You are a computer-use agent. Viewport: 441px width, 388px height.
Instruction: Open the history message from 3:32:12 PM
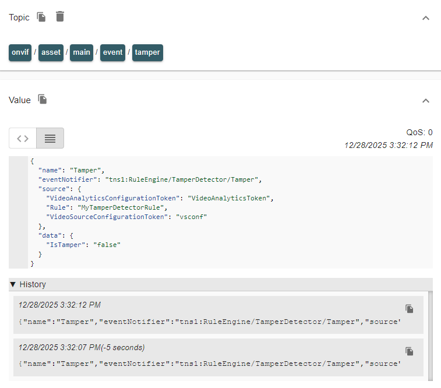(210, 321)
